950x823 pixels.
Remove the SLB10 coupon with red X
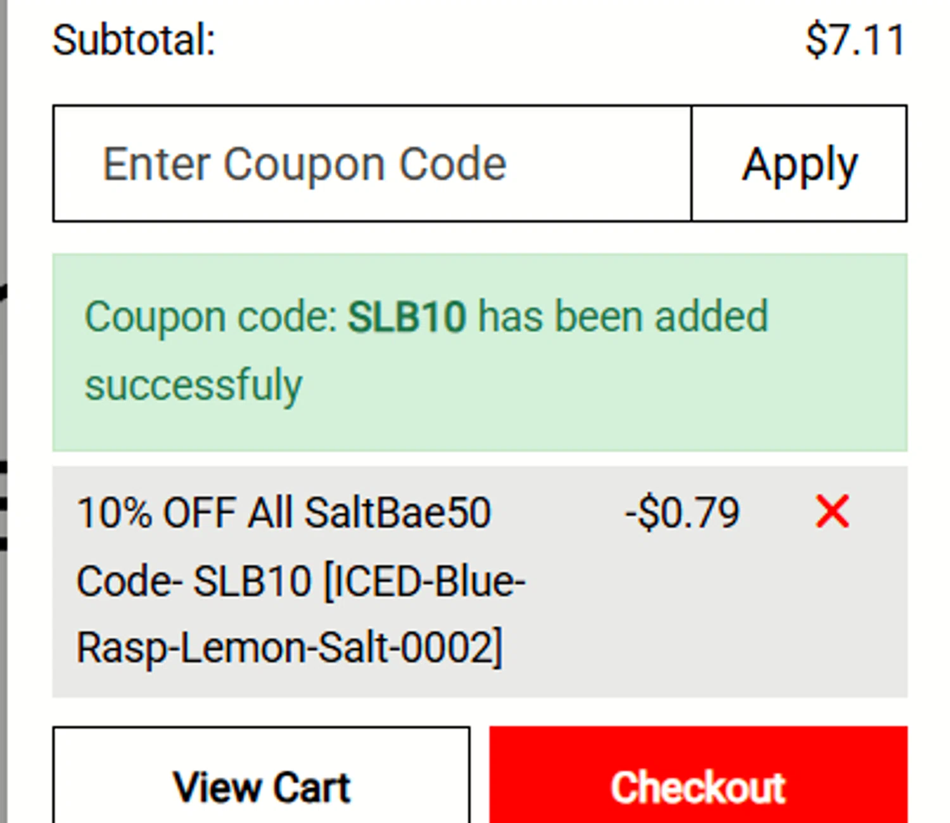pyautogui.click(x=832, y=512)
